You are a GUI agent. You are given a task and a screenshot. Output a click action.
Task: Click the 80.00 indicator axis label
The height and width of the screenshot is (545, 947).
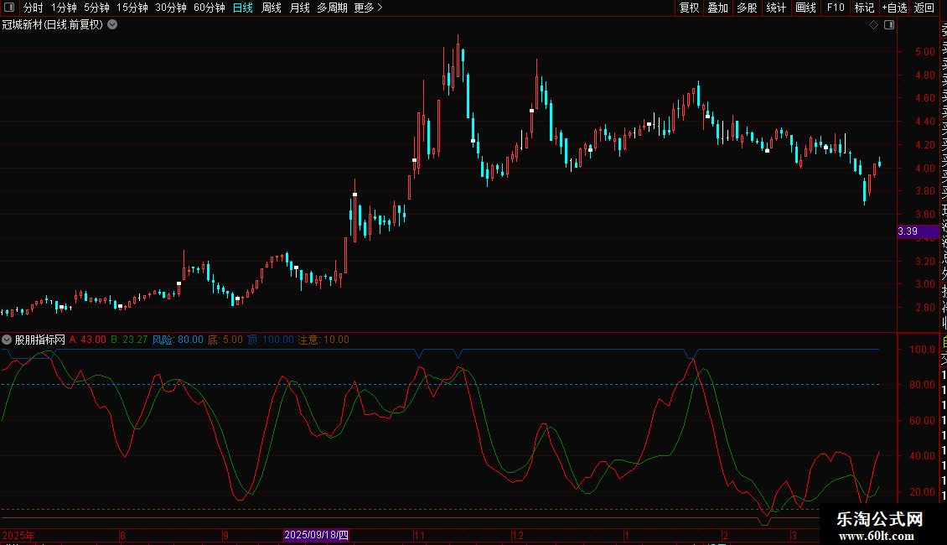(922, 385)
